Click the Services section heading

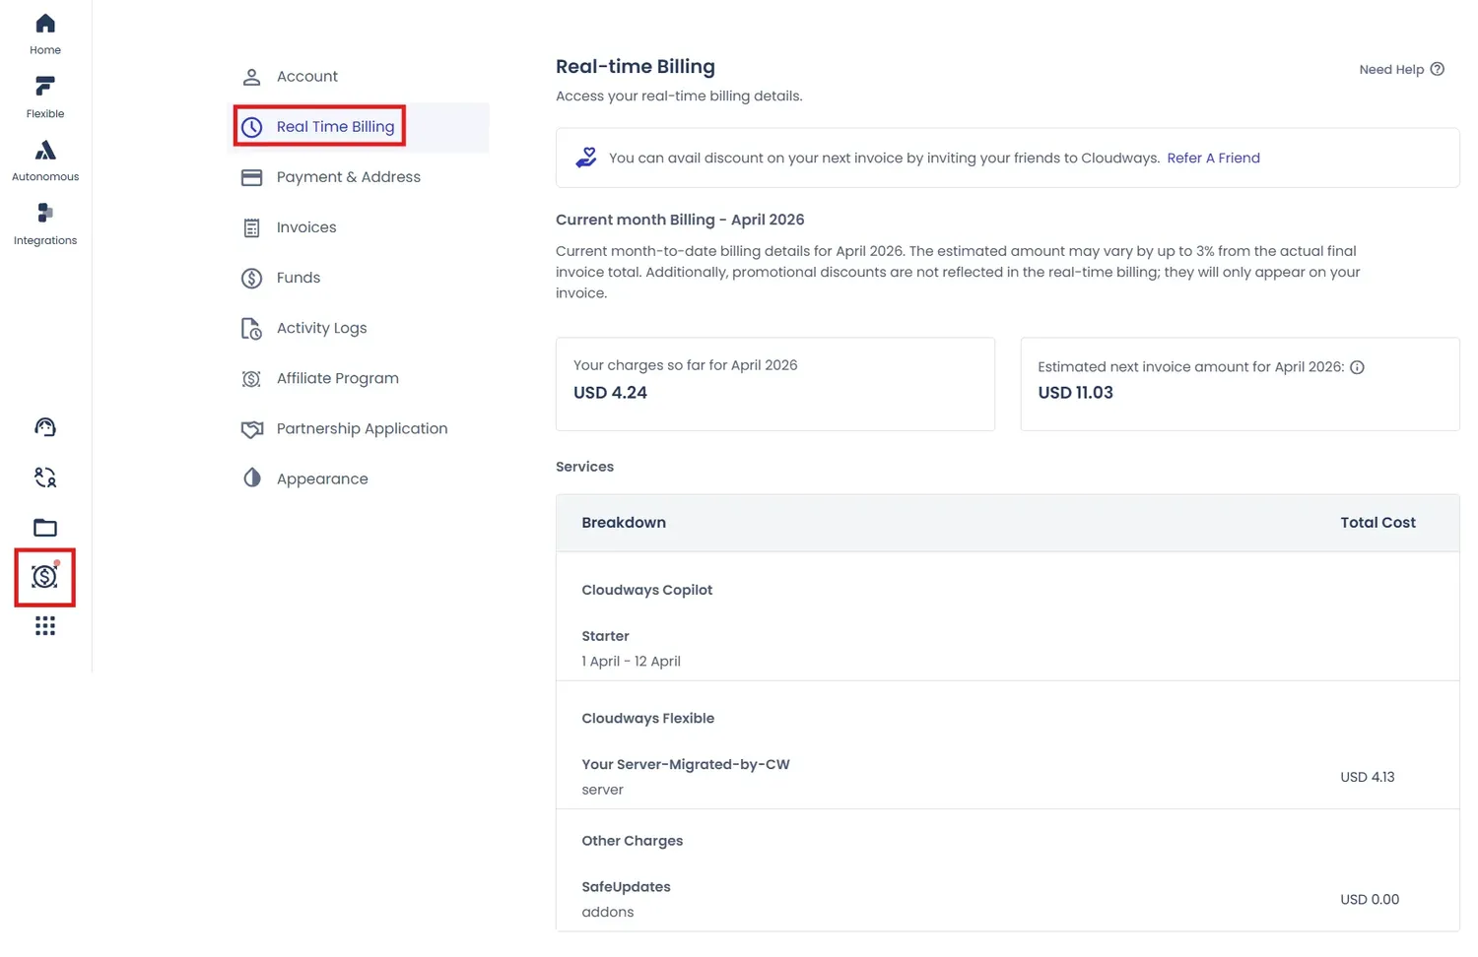[585, 467]
